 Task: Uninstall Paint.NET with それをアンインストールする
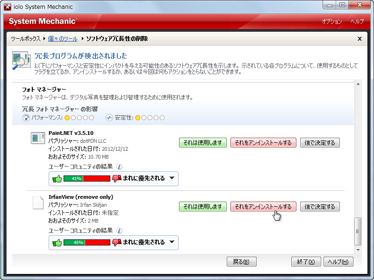point(263,143)
